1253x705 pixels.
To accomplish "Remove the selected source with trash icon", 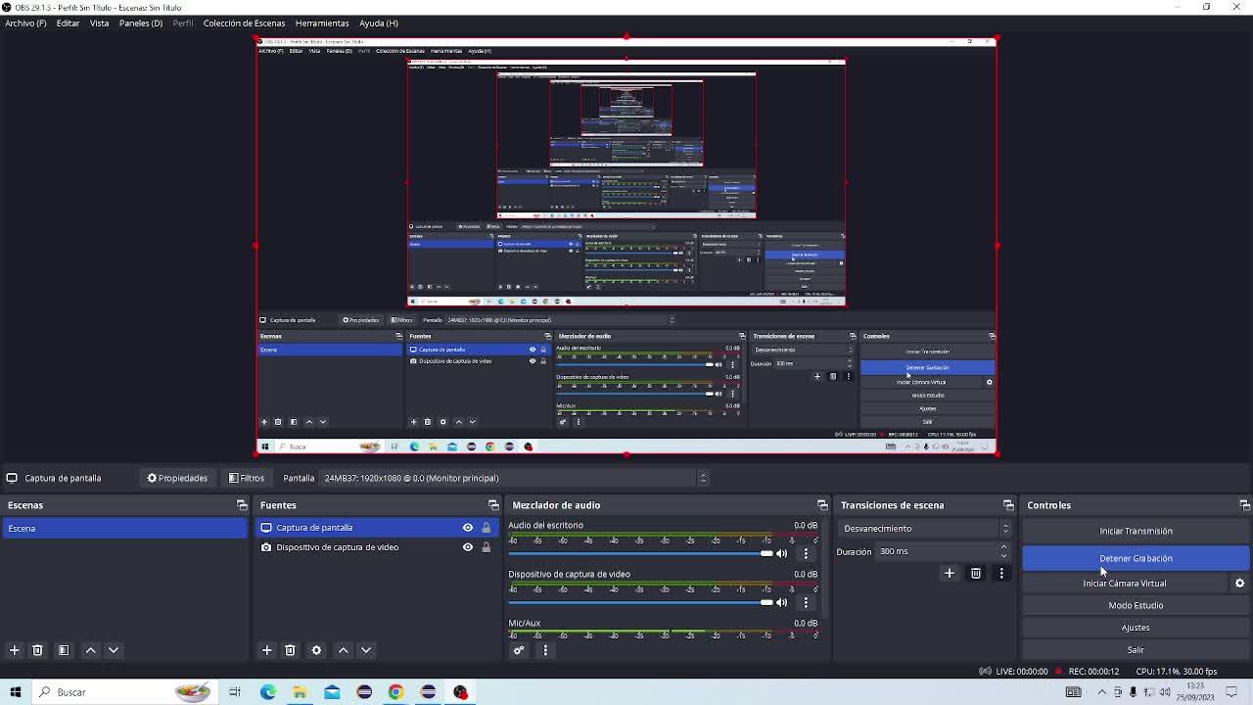I will (x=290, y=650).
